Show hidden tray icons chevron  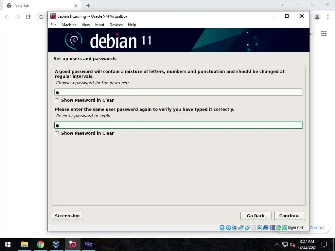pyautogui.click(x=277, y=244)
